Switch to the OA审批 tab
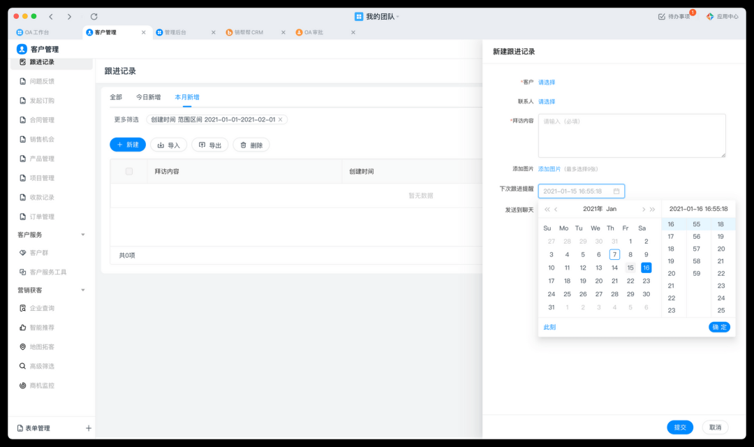Viewport: 754px width, 447px height. click(x=310, y=32)
